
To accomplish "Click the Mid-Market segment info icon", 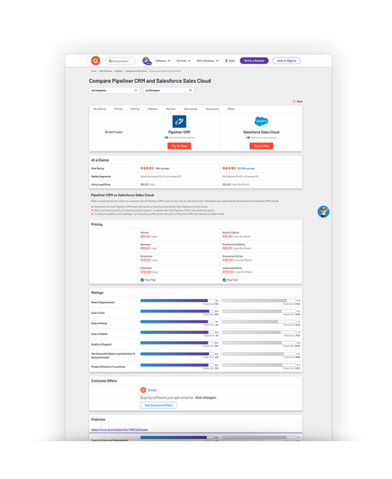I will click(x=257, y=176).
